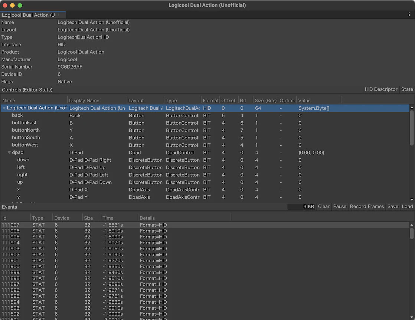Click the Id column header in Events

[15, 218]
